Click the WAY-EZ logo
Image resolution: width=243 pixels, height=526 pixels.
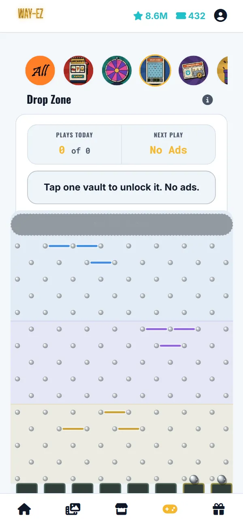point(30,14)
